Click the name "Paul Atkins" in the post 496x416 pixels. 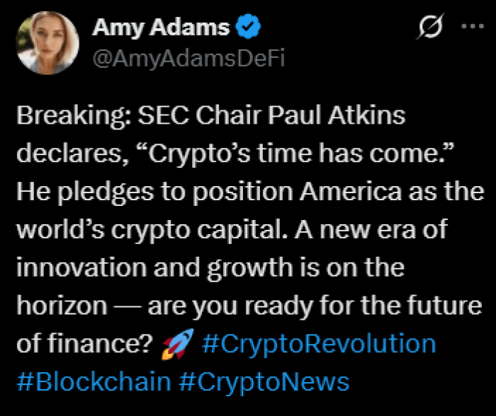pos(349,116)
